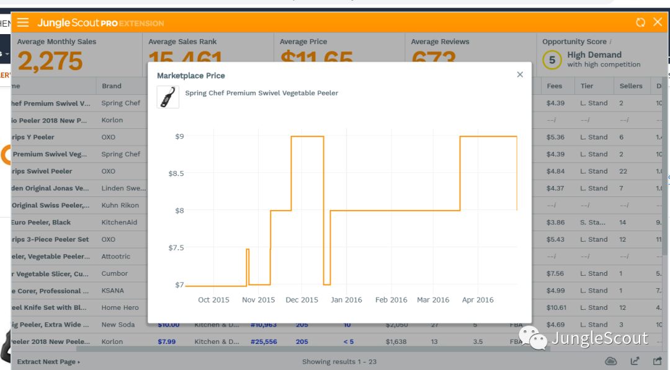Screen dimensions: 670x370
Task: Click the $5.36 fees value
Action: pos(555,137)
